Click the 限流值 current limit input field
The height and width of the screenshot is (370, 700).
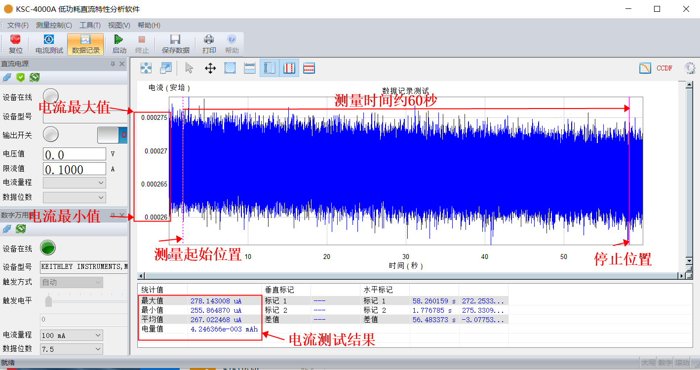coord(74,169)
